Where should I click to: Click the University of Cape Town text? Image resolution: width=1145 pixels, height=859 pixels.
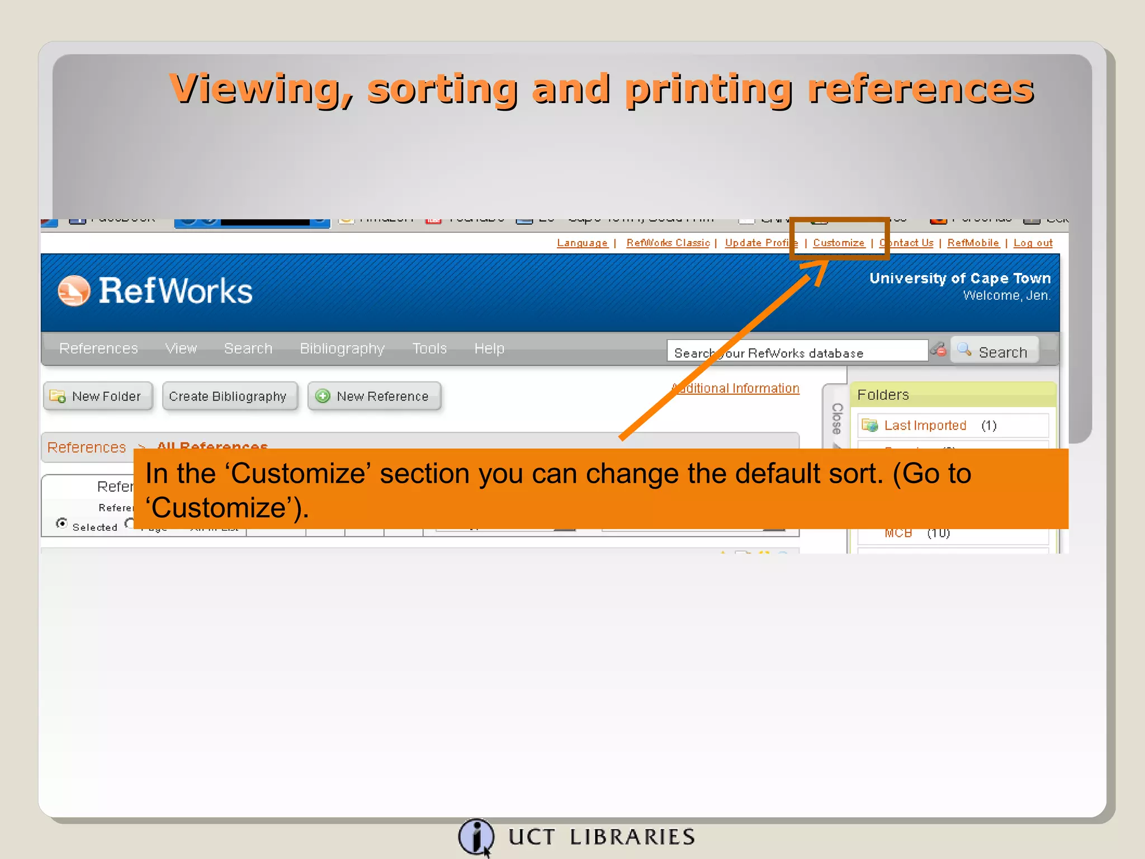(960, 279)
